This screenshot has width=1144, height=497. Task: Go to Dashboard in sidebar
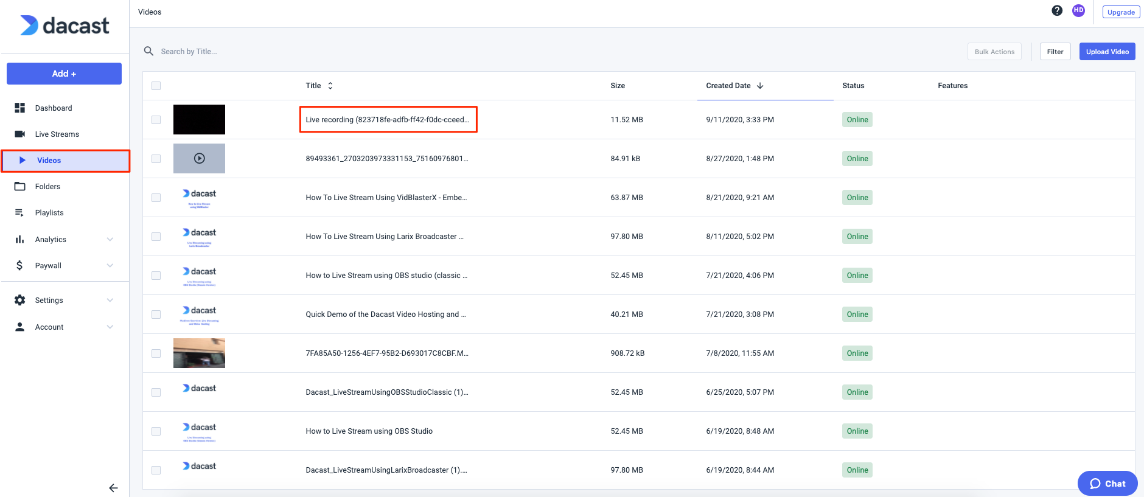pyautogui.click(x=54, y=108)
